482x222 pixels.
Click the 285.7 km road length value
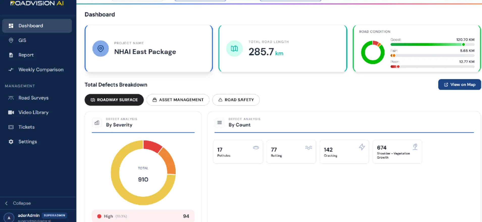tap(266, 52)
